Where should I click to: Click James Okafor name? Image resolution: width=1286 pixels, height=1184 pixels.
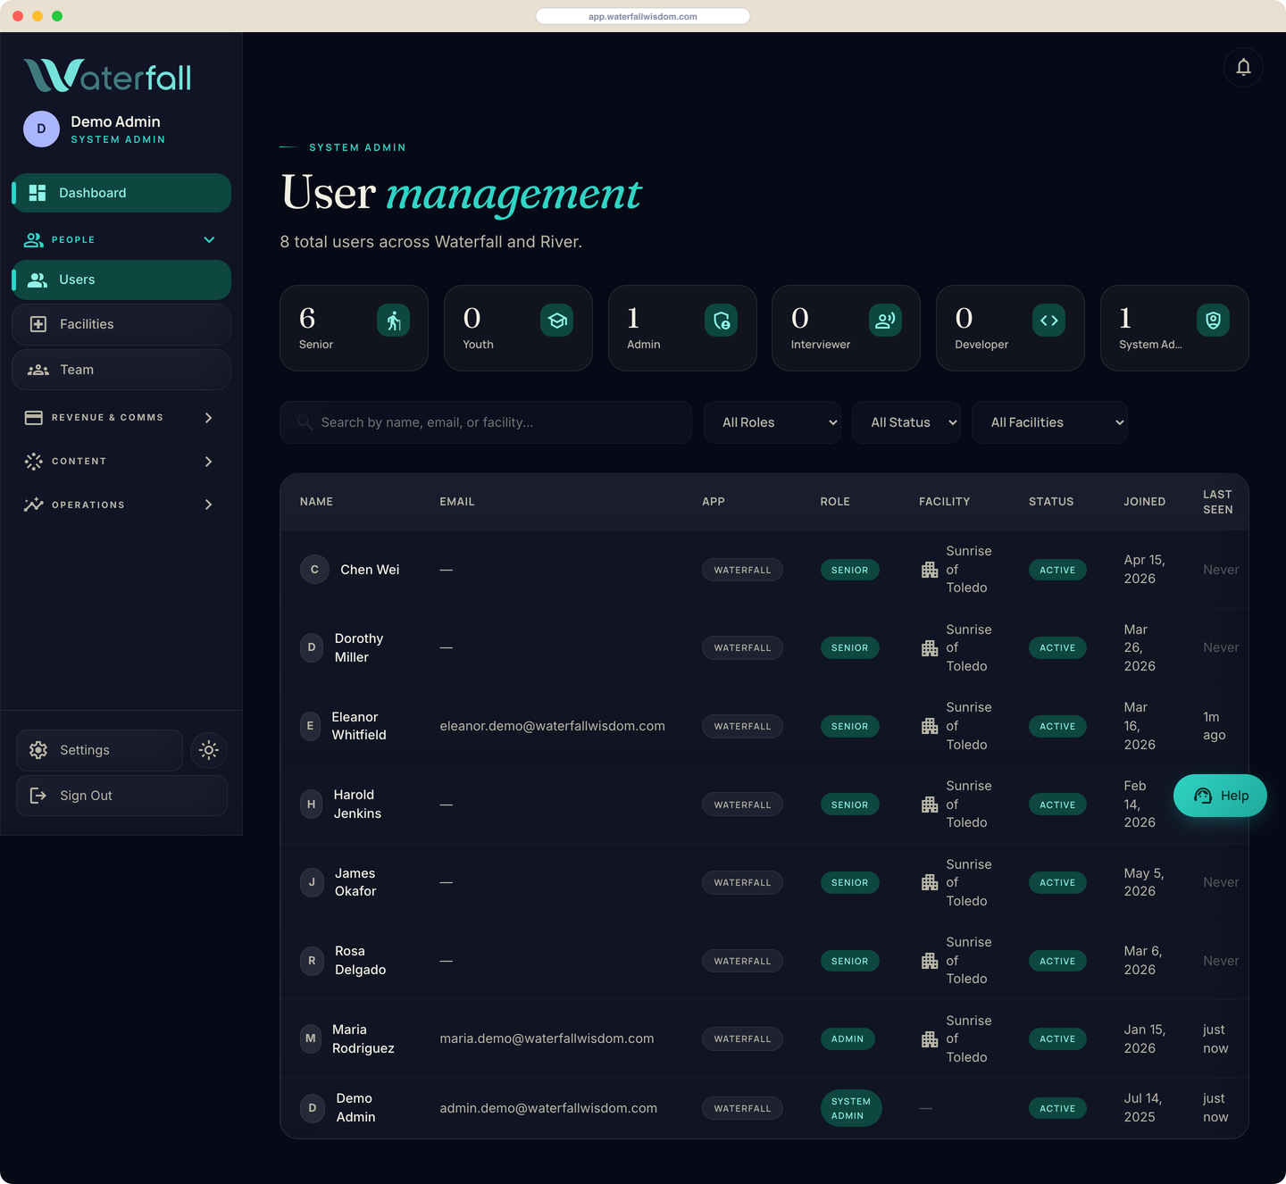pyautogui.click(x=355, y=882)
